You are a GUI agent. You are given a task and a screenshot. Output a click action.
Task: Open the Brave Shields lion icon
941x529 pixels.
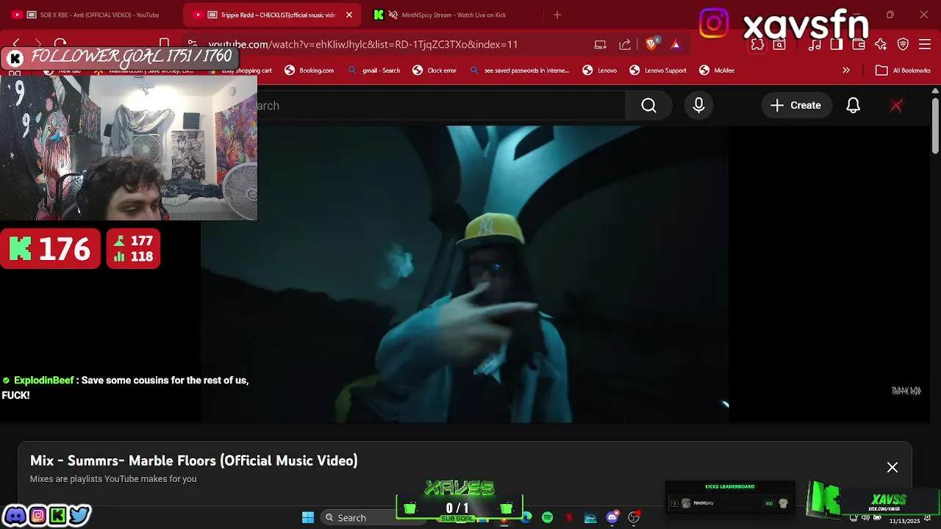651,44
